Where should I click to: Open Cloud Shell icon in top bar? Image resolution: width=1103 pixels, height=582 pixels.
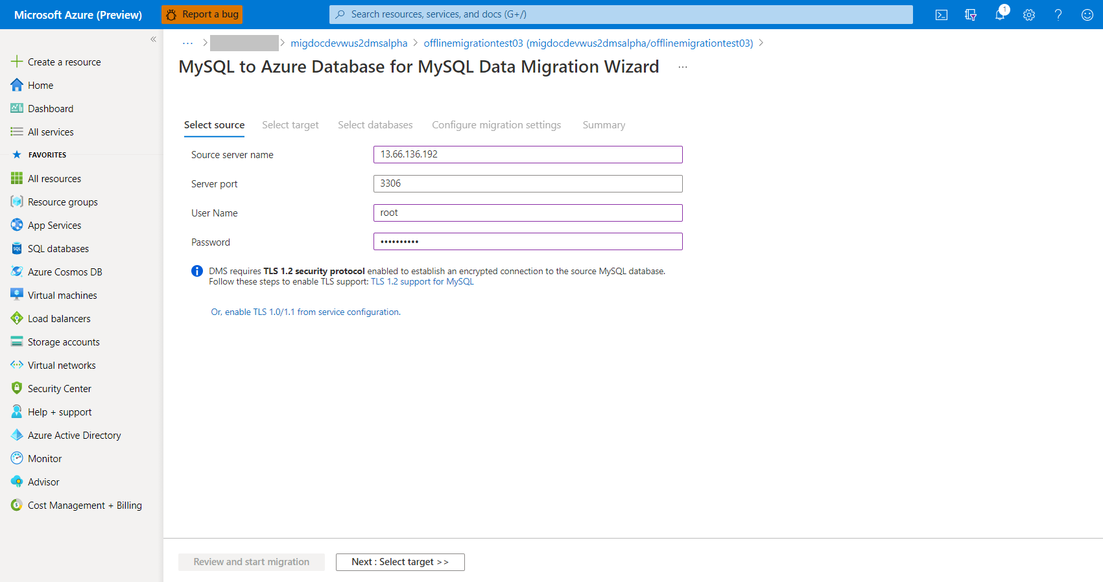pos(942,15)
